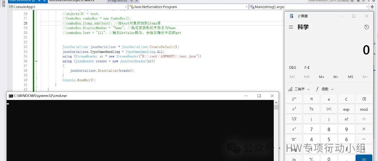Screen dimensions: 378x161
Task: Click the x to the power y key
Action: click(x=294, y=129)
